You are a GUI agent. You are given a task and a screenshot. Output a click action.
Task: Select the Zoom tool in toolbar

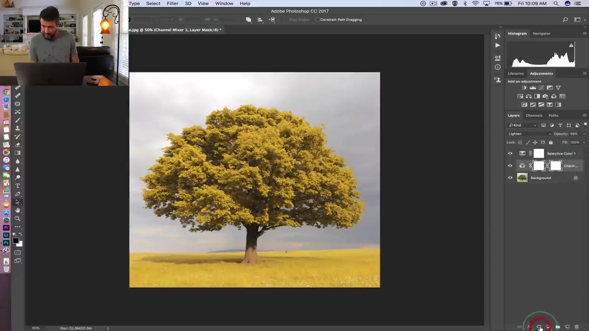coord(18,218)
